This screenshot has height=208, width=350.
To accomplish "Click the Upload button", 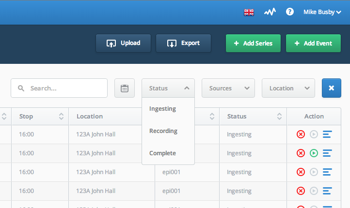I will click(124, 43).
